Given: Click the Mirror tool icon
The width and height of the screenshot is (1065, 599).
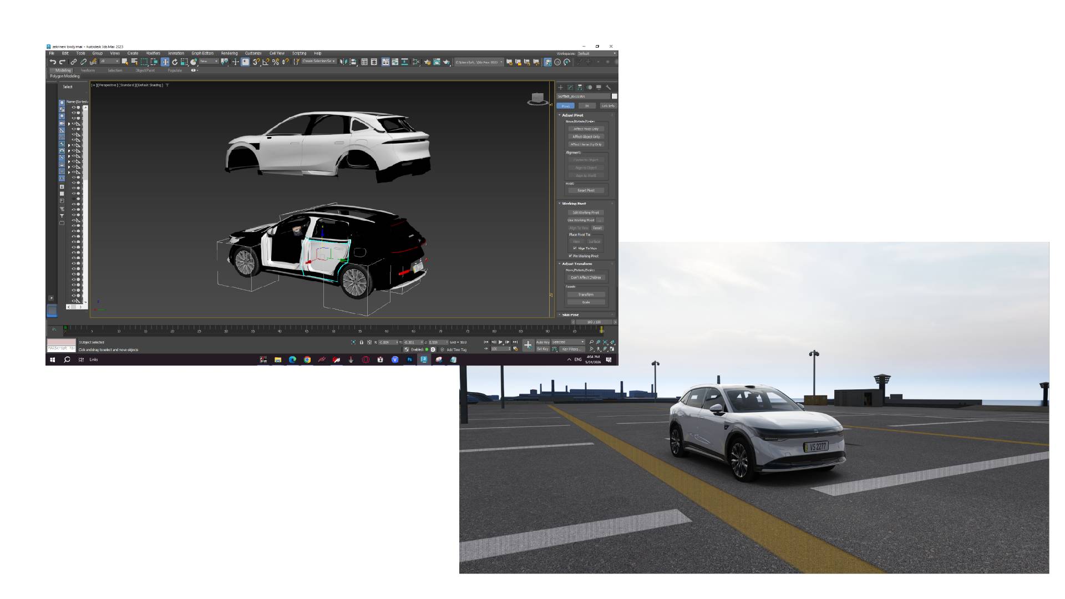Looking at the screenshot, I should coord(344,62).
